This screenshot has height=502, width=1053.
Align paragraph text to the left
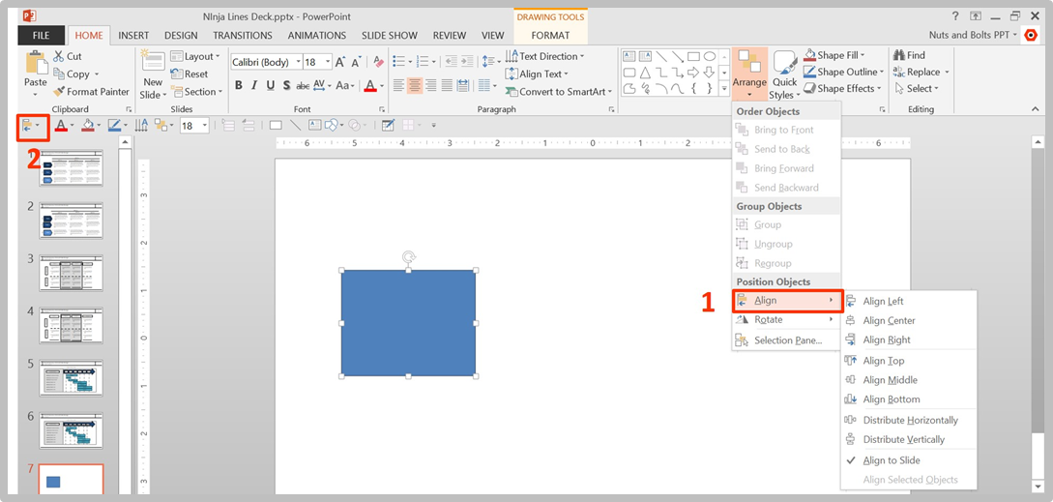pyautogui.click(x=399, y=85)
